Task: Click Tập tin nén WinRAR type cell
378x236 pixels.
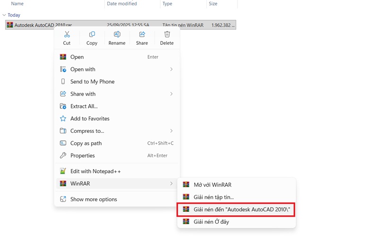Action: (x=183, y=25)
